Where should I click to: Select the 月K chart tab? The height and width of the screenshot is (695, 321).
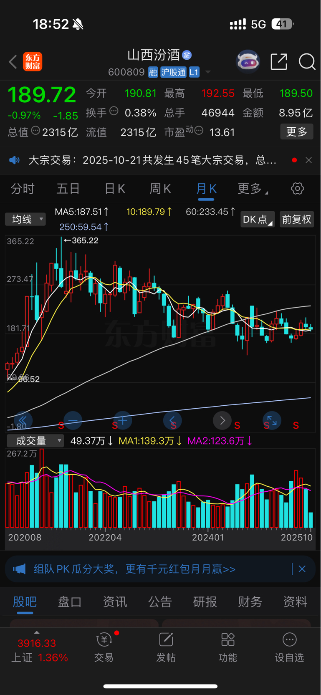click(206, 189)
